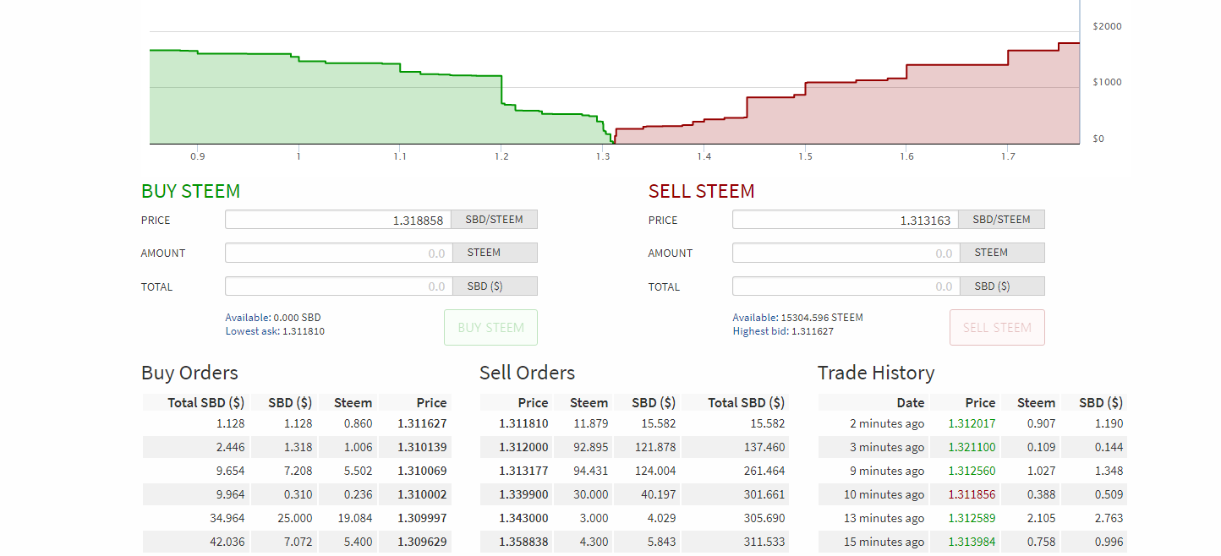
Task: Focus the Buy Steem price input field
Action: (x=338, y=220)
